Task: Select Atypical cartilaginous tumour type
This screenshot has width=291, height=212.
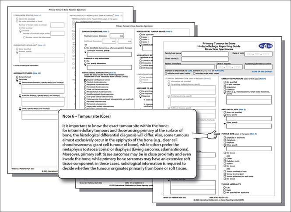Action: click(x=85, y=80)
